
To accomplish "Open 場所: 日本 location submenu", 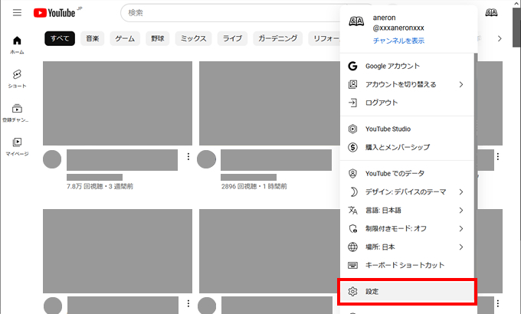I will [408, 247].
